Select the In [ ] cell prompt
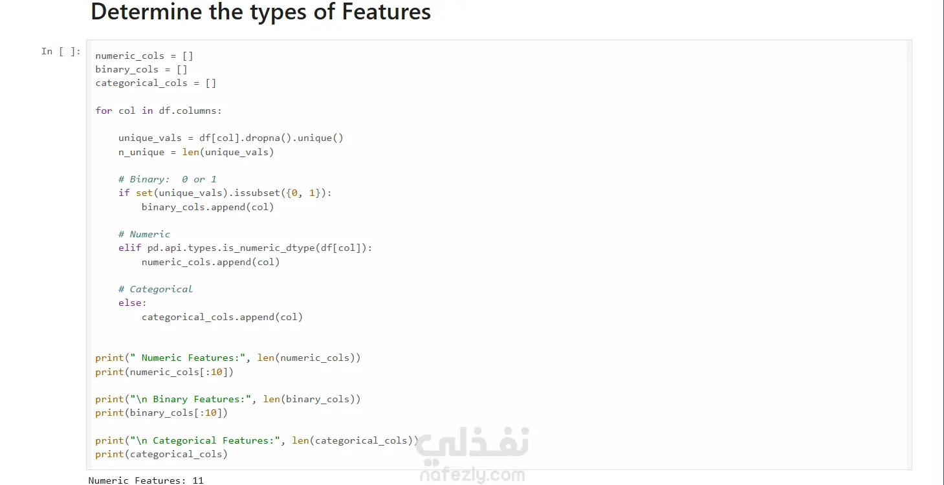The height and width of the screenshot is (485, 944). 61,52
